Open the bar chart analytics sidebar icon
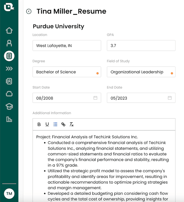184x202 pixels. (9, 119)
